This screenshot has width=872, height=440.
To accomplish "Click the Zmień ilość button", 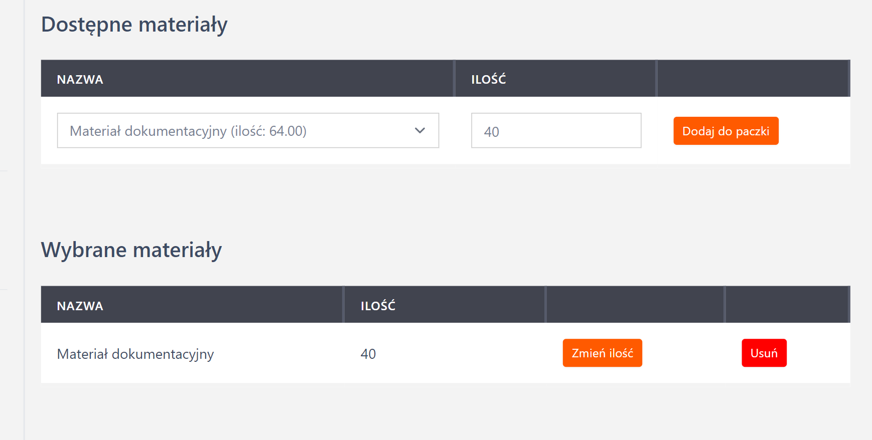I will 602,353.
